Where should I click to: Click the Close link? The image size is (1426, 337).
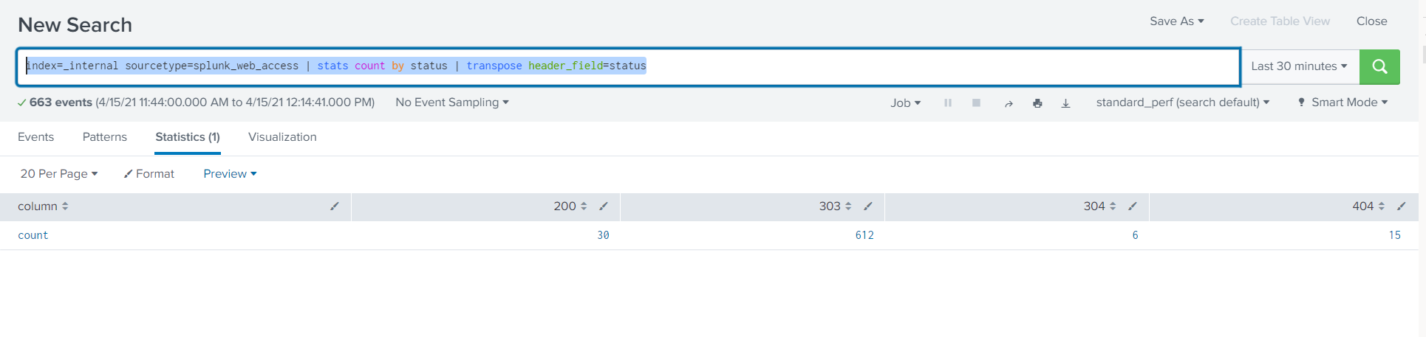(1371, 21)
